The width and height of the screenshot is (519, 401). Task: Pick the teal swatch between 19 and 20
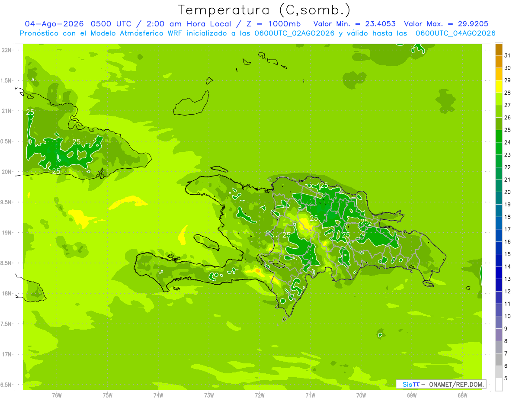point(499,199)
